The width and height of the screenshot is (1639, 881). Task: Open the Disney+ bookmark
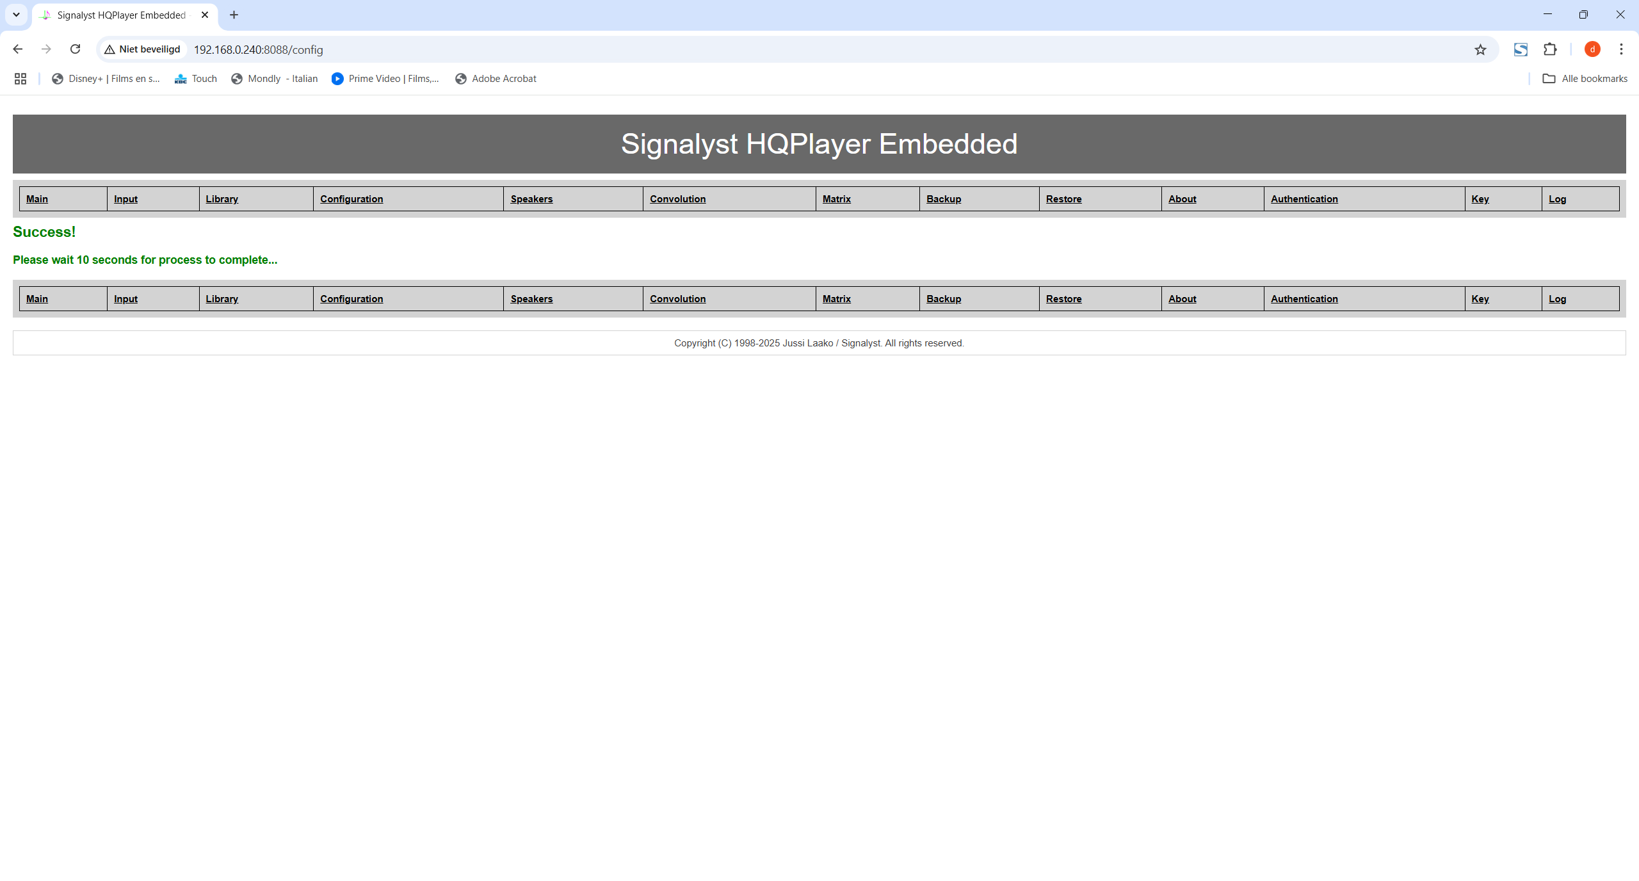click(x=106, y=79)
